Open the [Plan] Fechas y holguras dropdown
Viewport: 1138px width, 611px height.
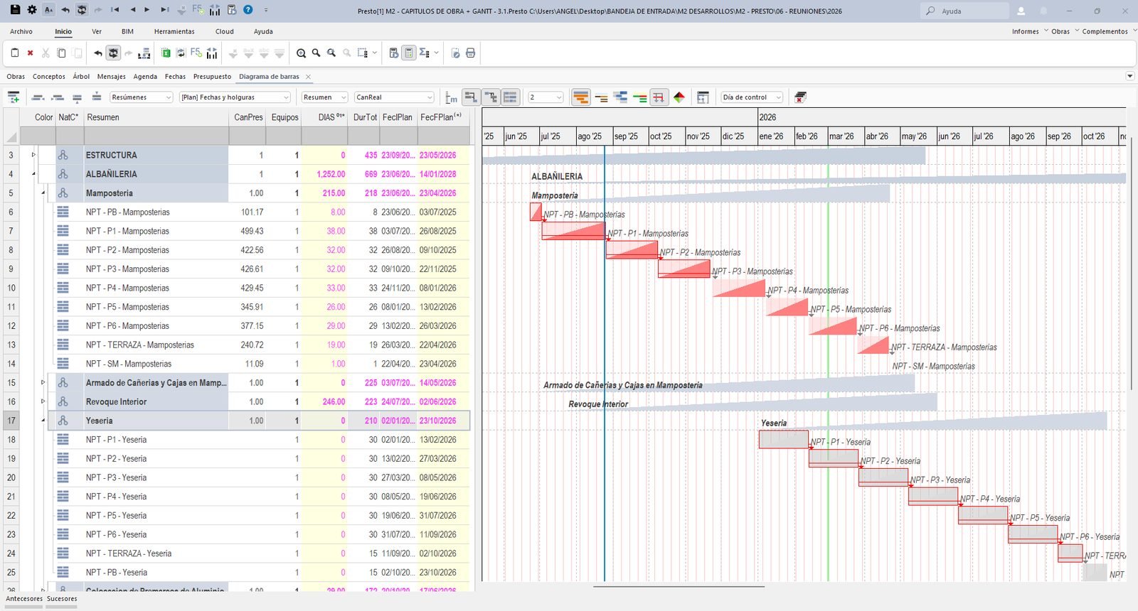[x=235, y=97]
